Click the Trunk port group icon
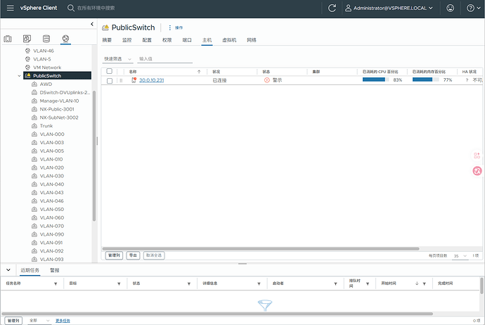The height and width of the screenshot is (325, 485). click(x=34, y=126)
